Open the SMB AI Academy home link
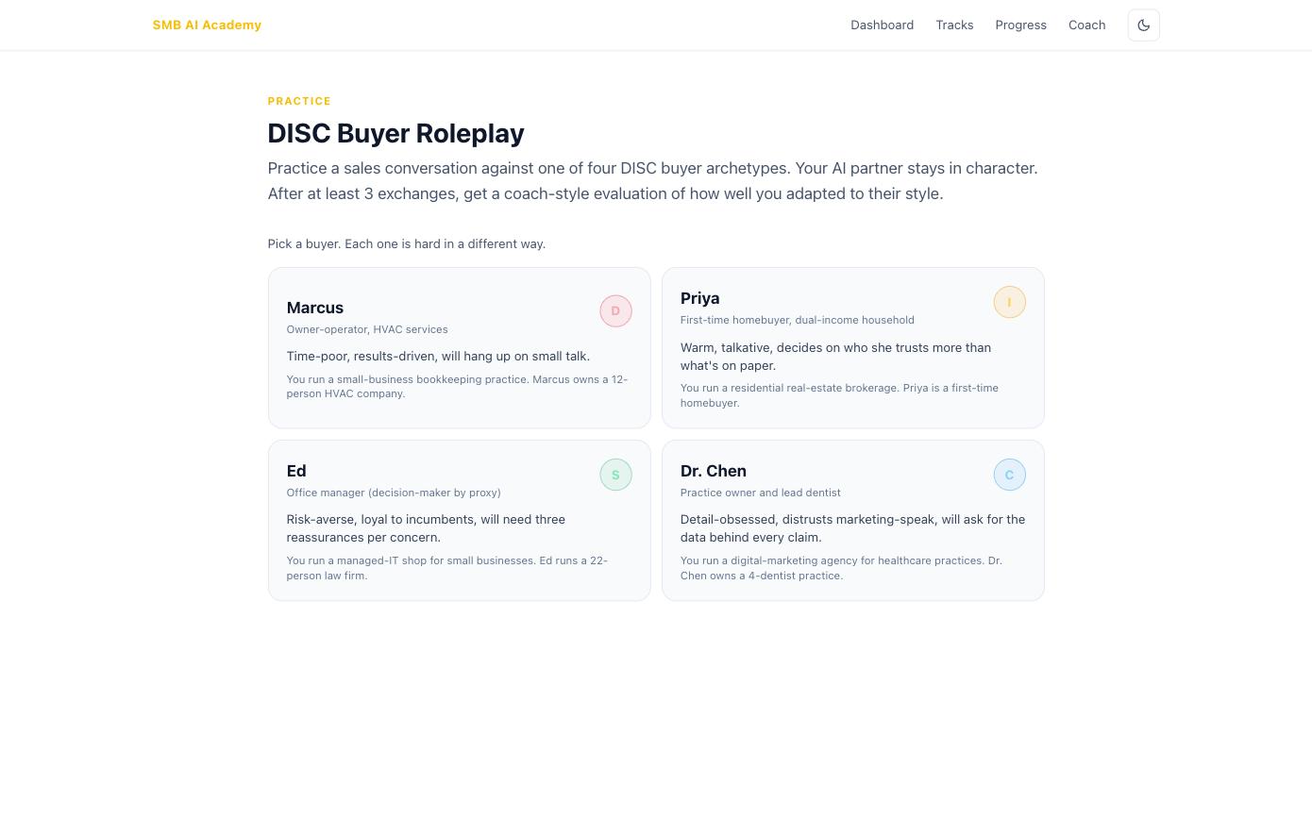Screen dimensions: 1312x819 [207, 25]
